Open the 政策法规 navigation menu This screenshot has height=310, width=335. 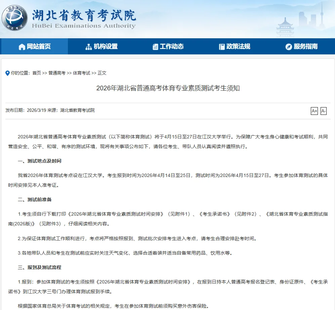[x=238, y=47]
